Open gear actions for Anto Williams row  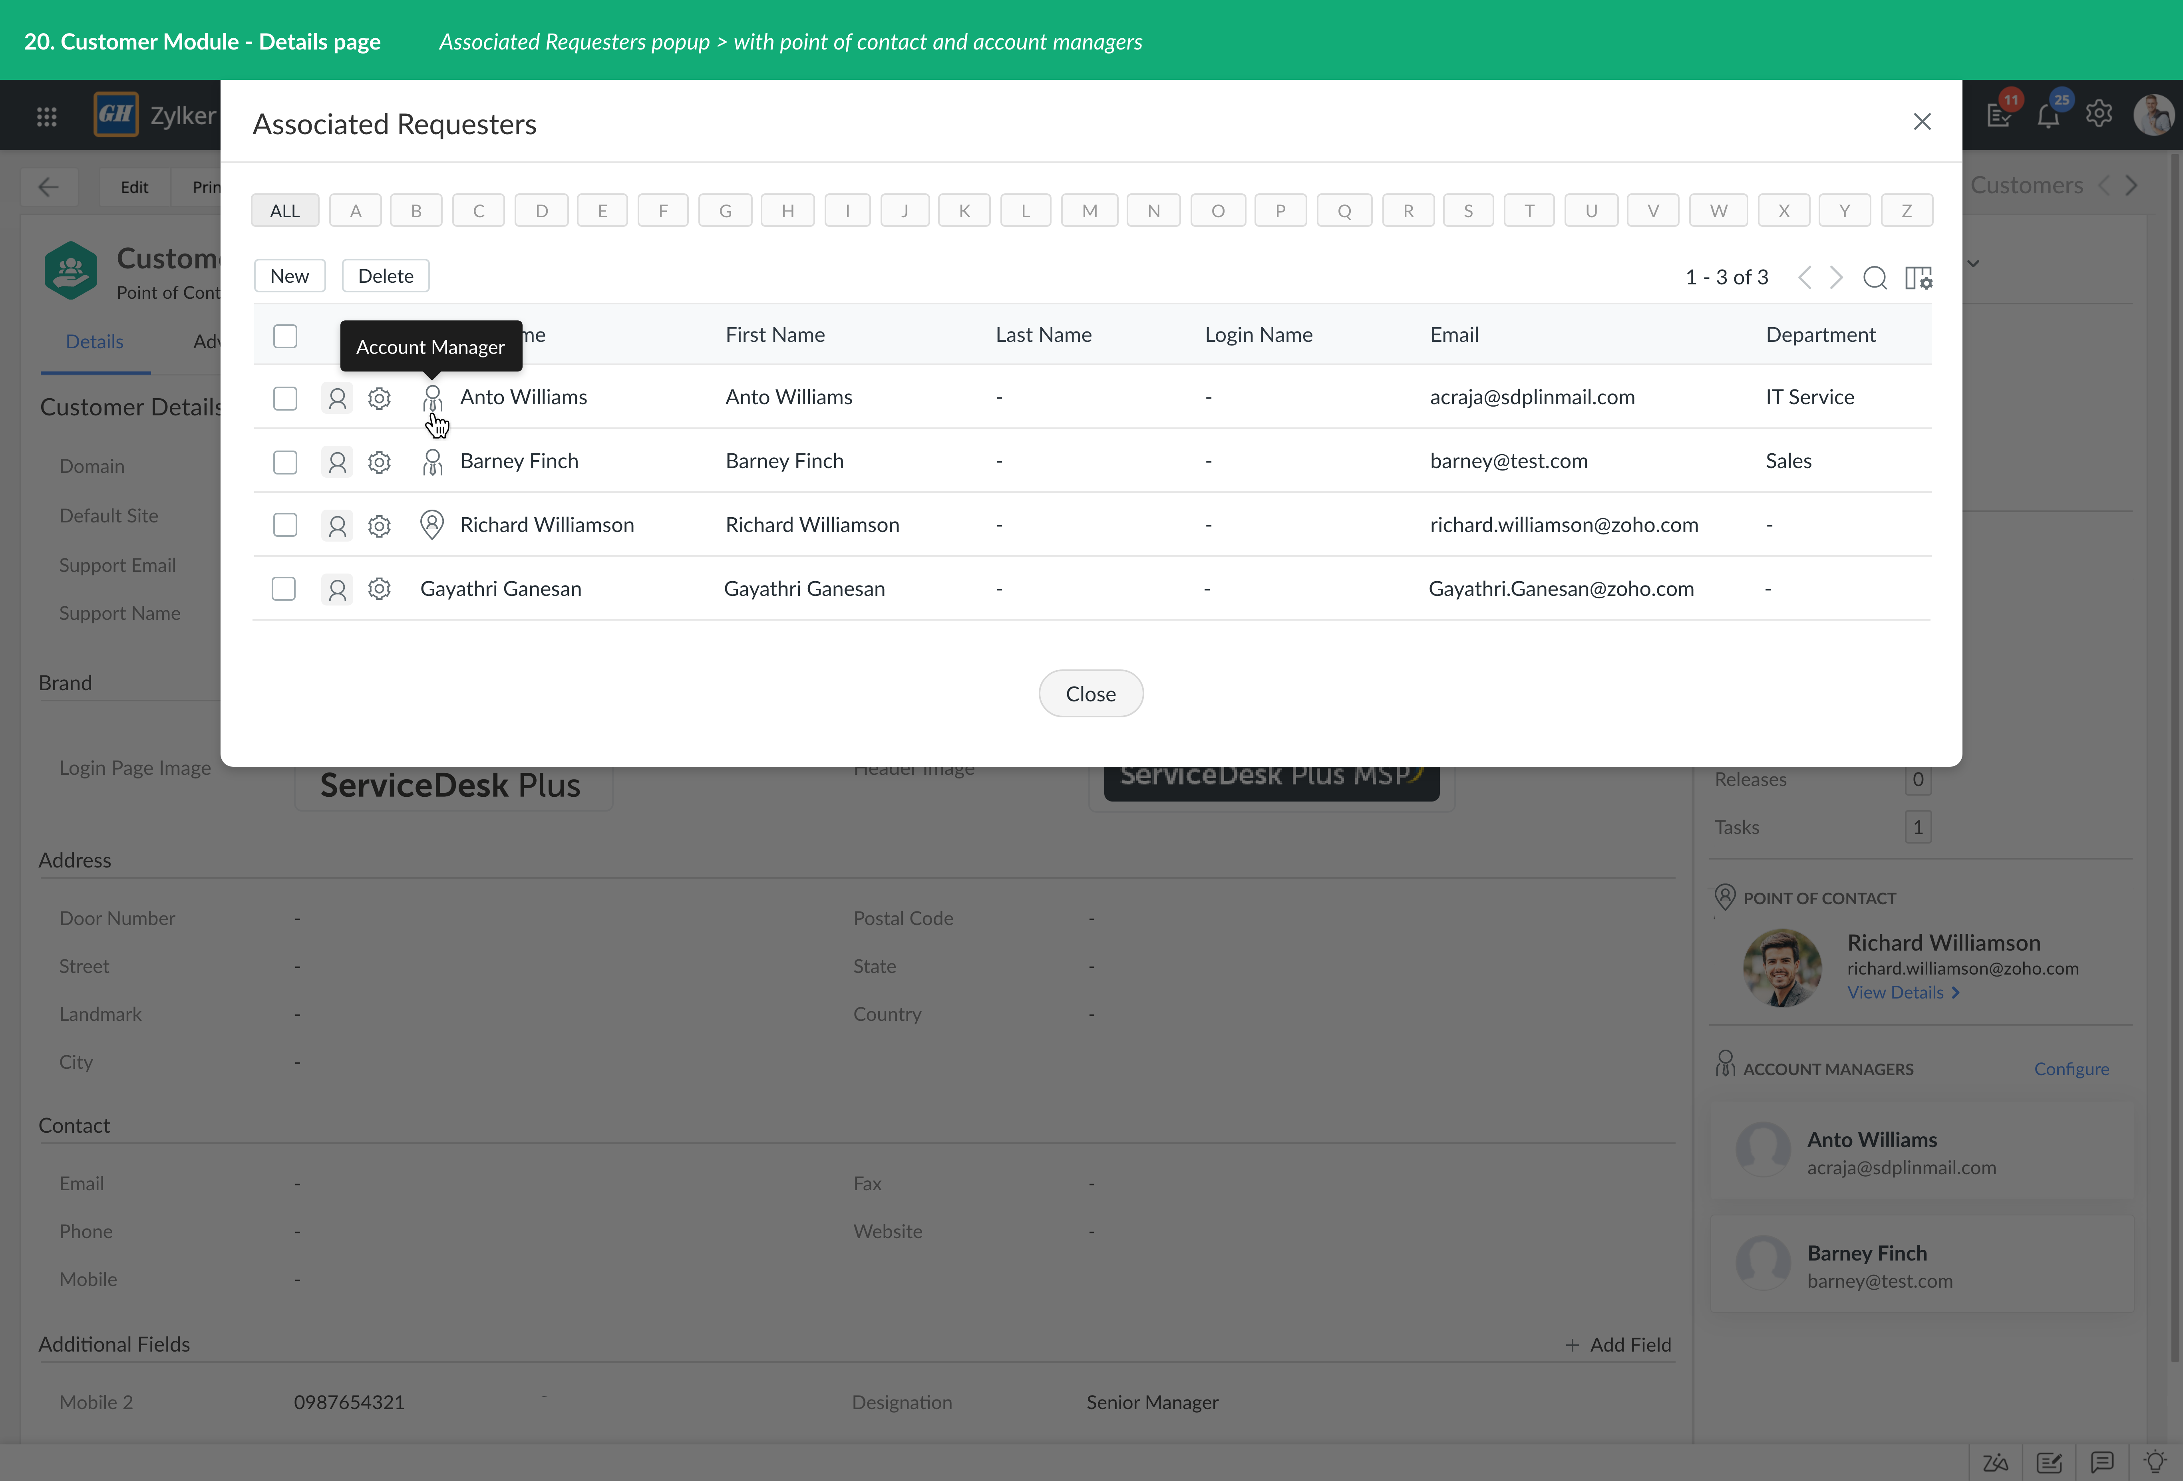coord(380,398)
